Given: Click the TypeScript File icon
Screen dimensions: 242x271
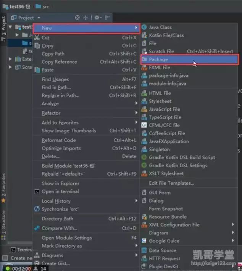Looking at the screenshot, I should (144, 117).
